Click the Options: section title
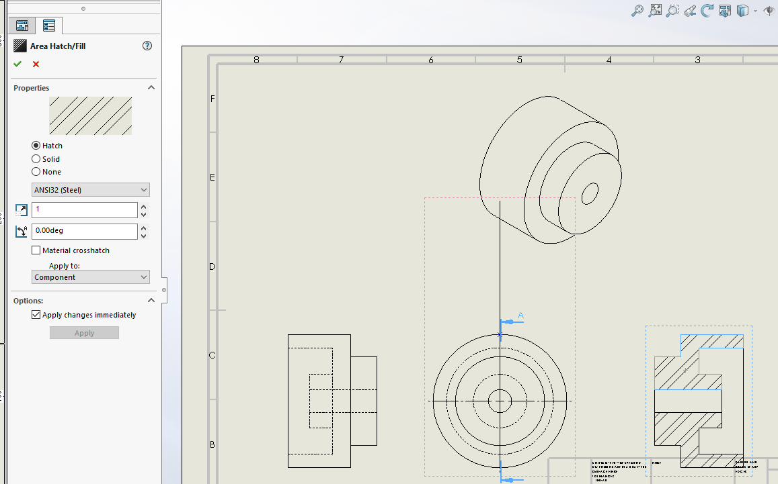 coord(28,301)
